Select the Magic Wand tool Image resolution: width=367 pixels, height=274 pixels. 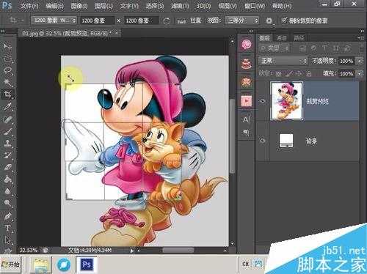[8, 82]
